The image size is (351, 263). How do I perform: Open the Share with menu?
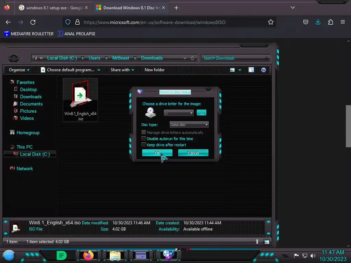122,70
